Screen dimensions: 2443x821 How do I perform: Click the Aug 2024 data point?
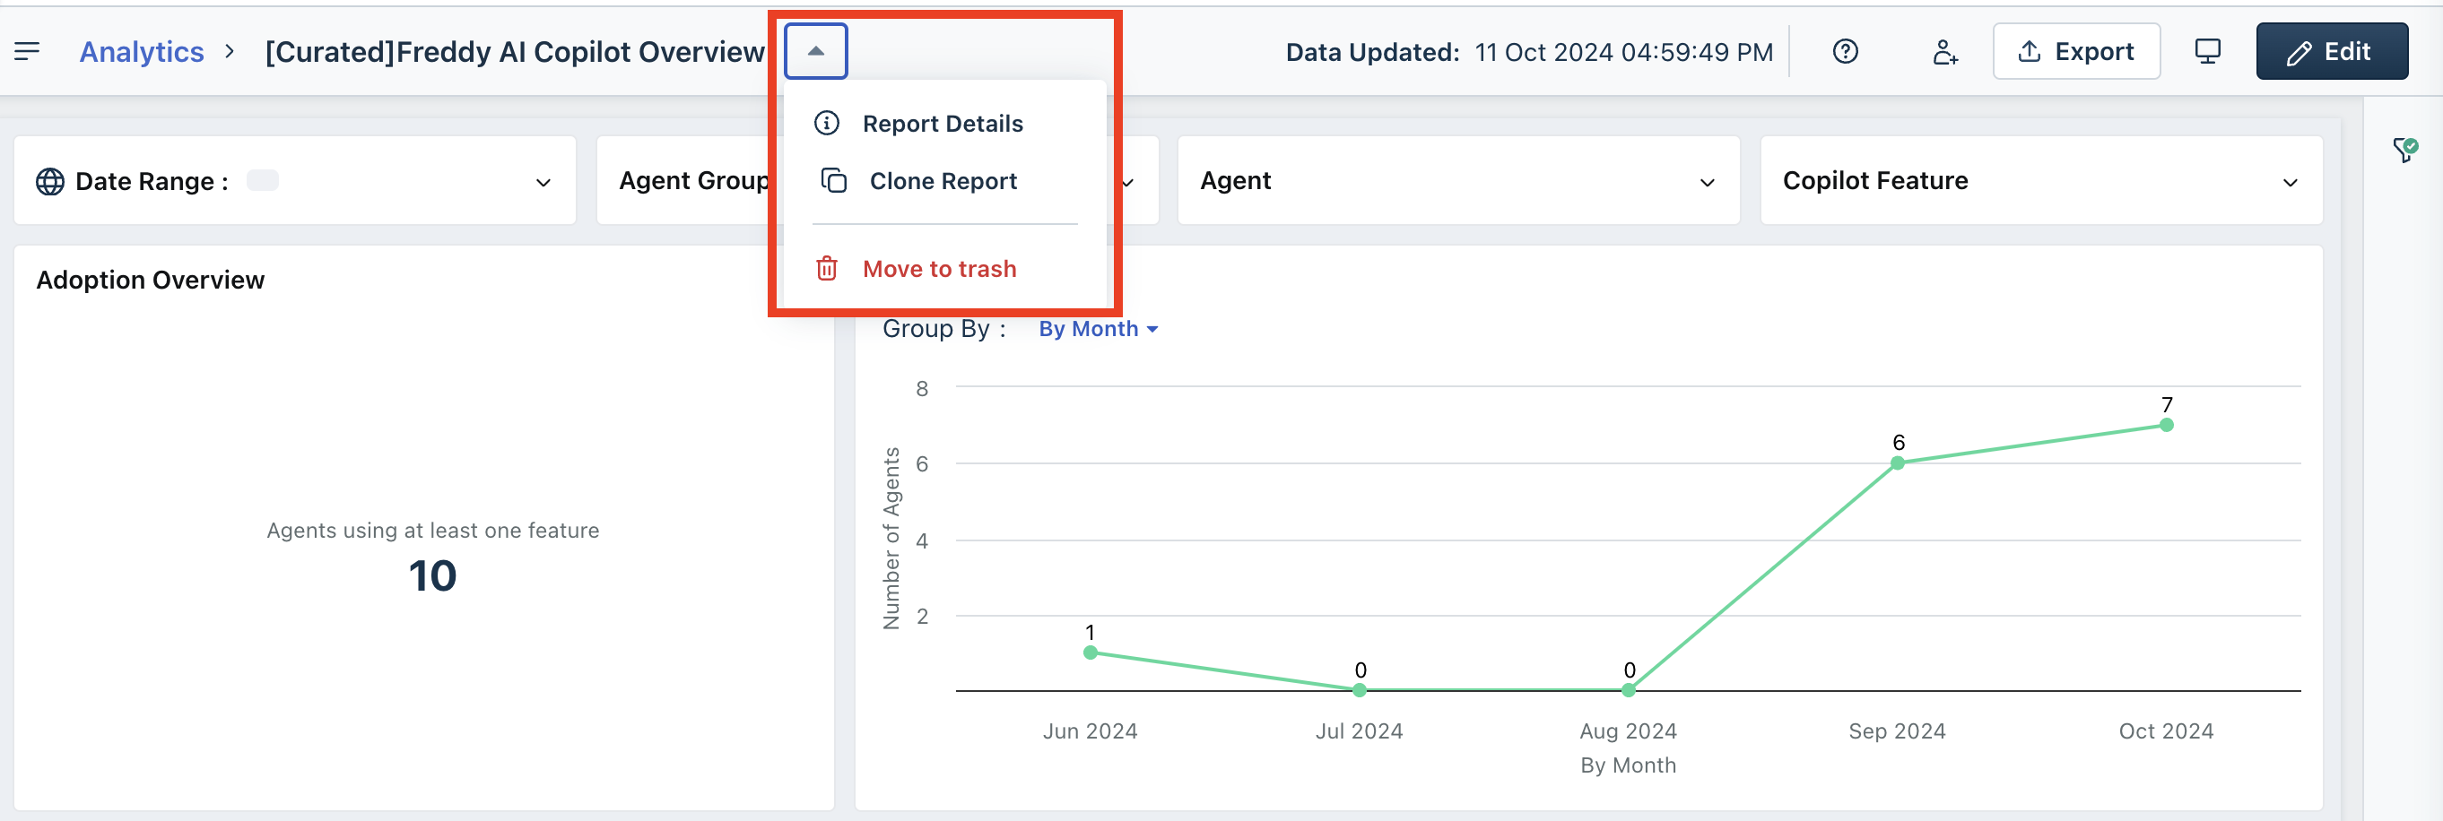point(1629,690)
